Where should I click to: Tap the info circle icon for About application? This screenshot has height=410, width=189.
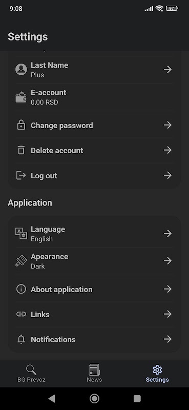[21, 289]
